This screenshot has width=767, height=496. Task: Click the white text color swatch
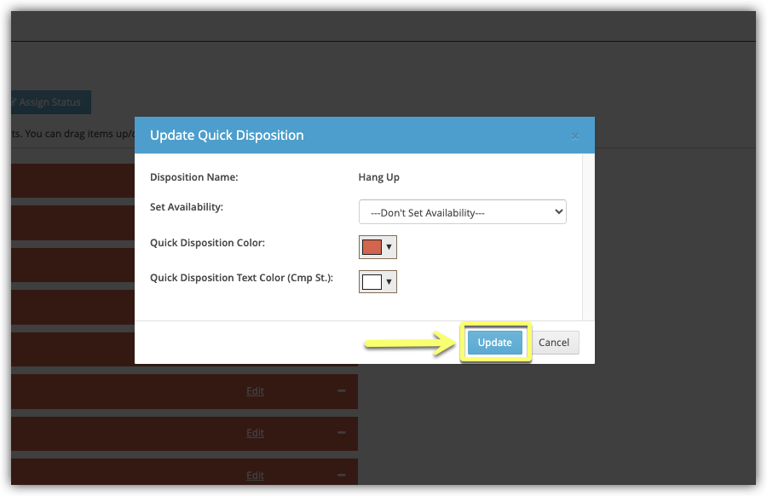pos(372,282)
